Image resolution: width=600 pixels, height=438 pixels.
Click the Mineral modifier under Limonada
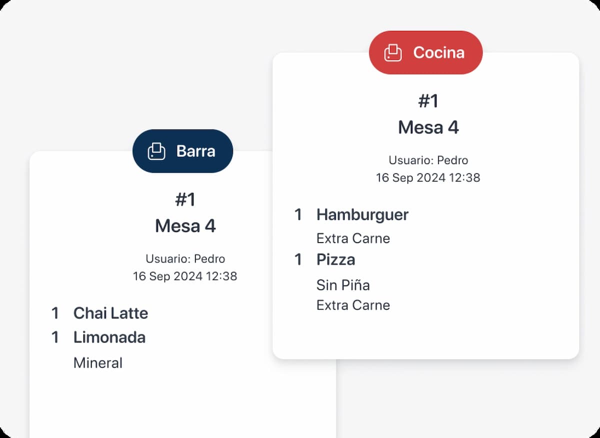coord(98,362)
